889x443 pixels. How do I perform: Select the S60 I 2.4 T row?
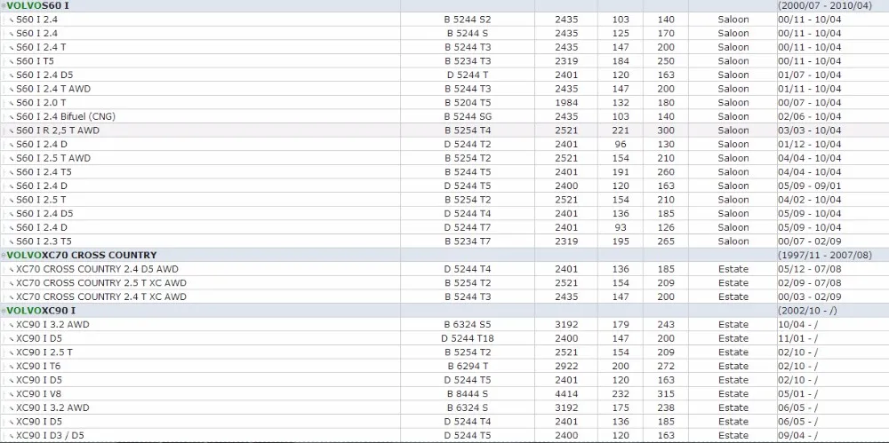tap(444, 47)
